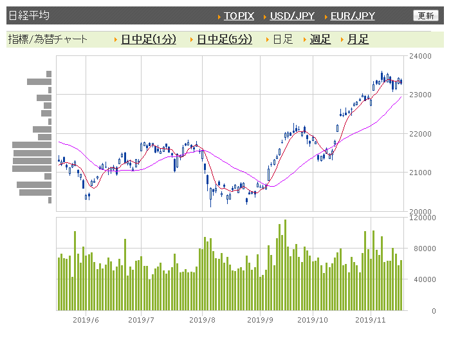Click the 120000 volume axis label
The width and height of the screenshot is (451, 338).
(x=422, y=218)
